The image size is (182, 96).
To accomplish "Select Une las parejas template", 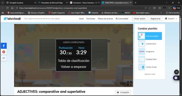I will (x=150, y=36).
